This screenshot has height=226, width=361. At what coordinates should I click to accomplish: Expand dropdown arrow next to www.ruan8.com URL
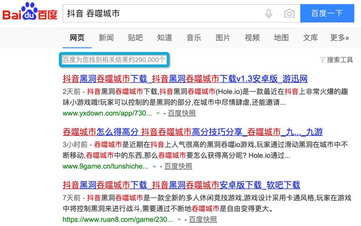(x=179, y=220)
